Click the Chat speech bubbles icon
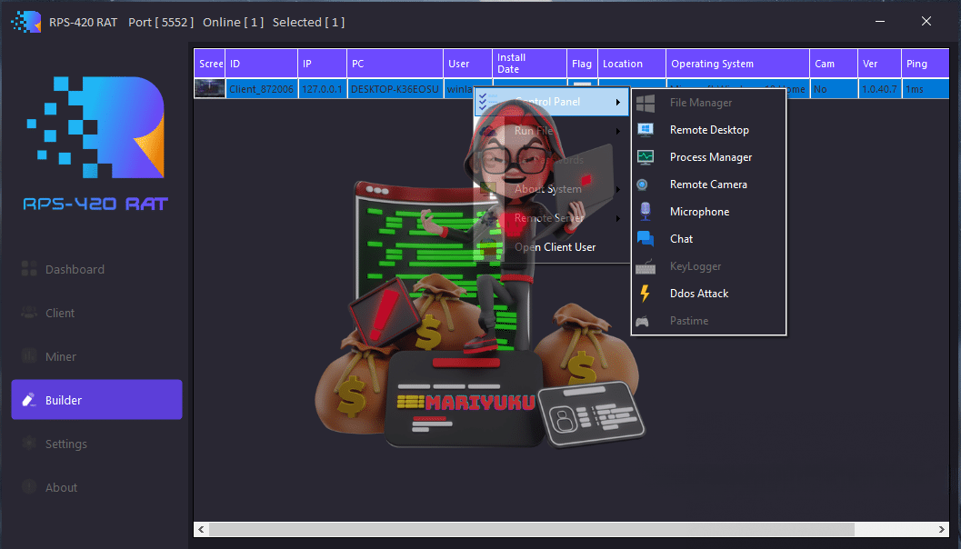 pos(646,239)
